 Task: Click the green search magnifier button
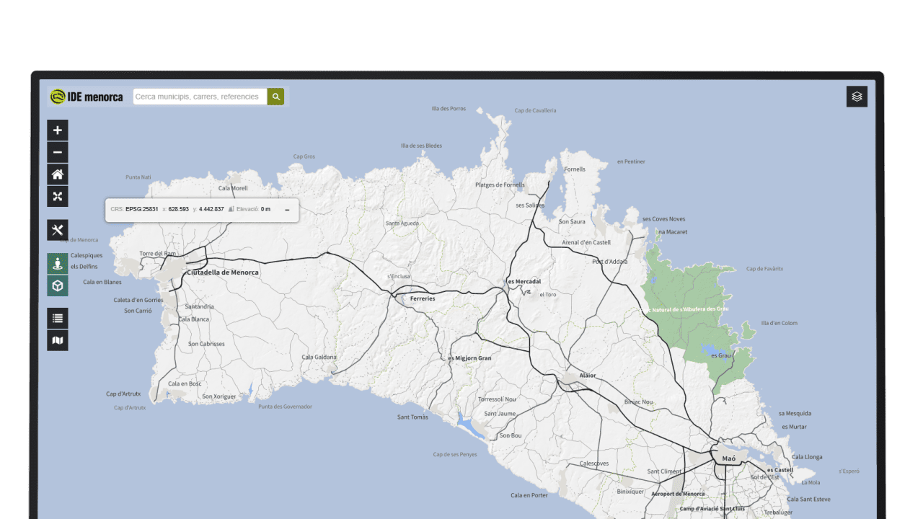(x=275, y=97)
